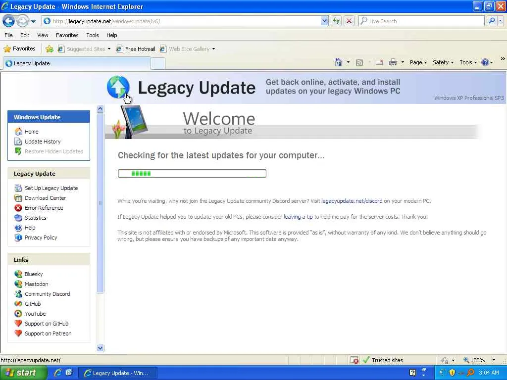Click the Home page icon in command bar
This screenshot has height=380, width=507.
click(x=338, y=62)
